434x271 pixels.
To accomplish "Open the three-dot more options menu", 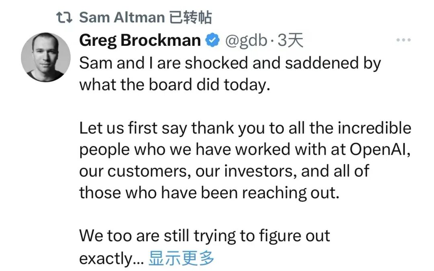I will tap(403, 40).
